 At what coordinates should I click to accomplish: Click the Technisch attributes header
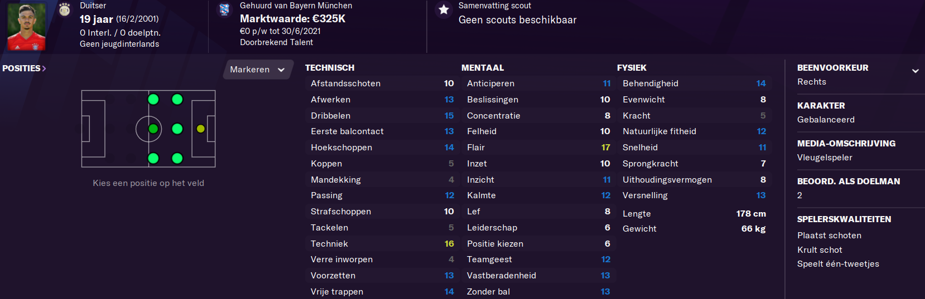[x=330, y=67]
